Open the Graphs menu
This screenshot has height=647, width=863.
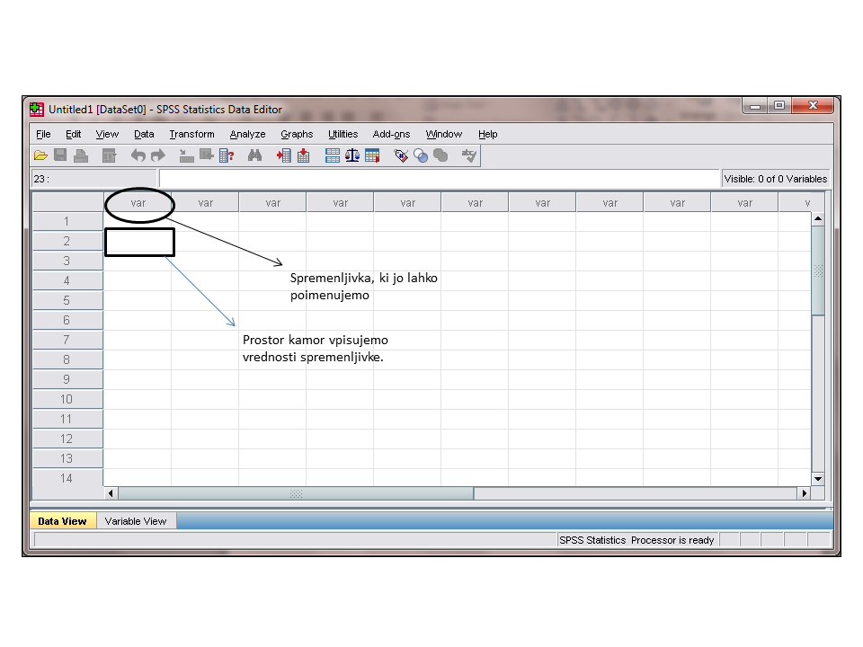(297, 134)
